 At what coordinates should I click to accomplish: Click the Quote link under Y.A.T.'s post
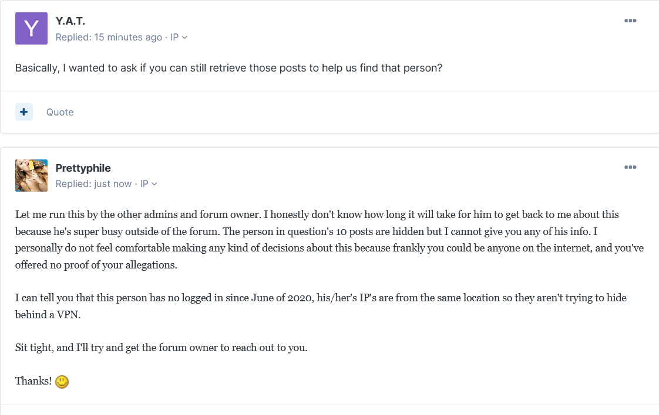(60, 112)
